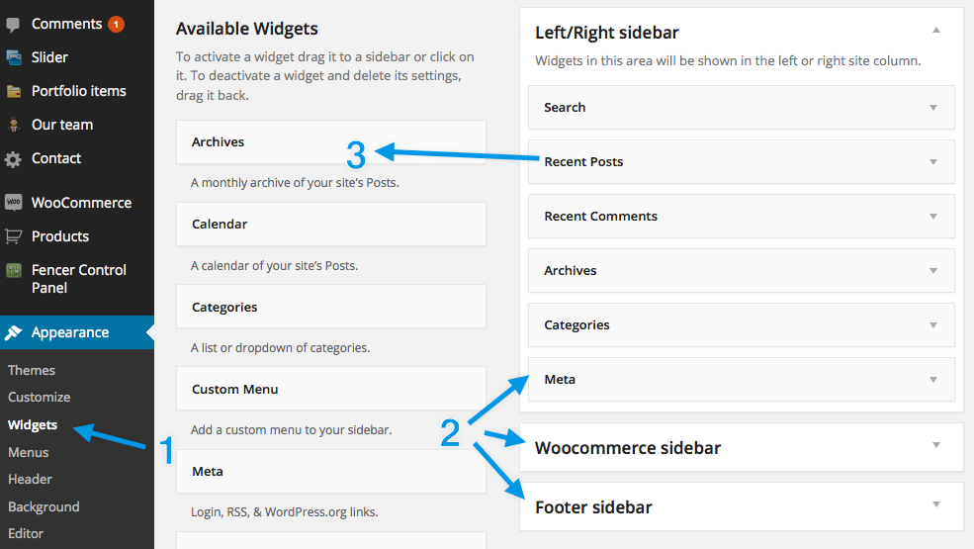974x549 pixels.
Task: Click the Fencer Control Panel icon
Action: pyautogui.click(x=14, y=270)
